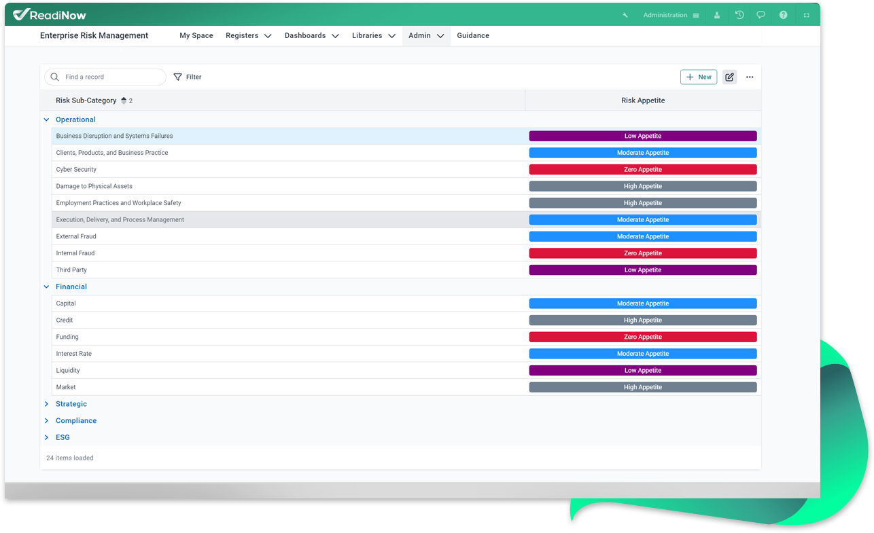The image size is (874, 533).
Task: Click Moderate Appetite badge for Interest Rate
Action: click(643, 354)
